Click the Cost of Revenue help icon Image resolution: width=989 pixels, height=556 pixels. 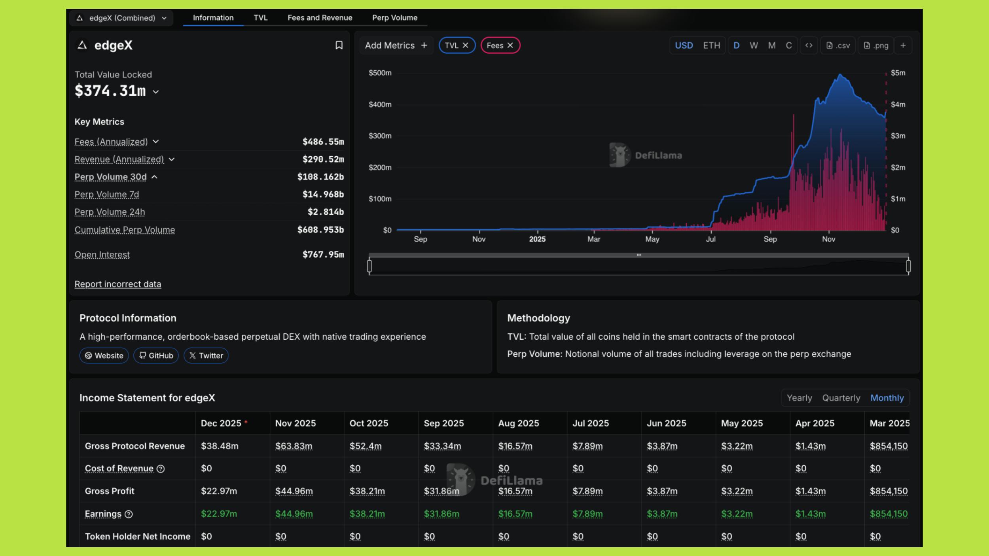161,469
